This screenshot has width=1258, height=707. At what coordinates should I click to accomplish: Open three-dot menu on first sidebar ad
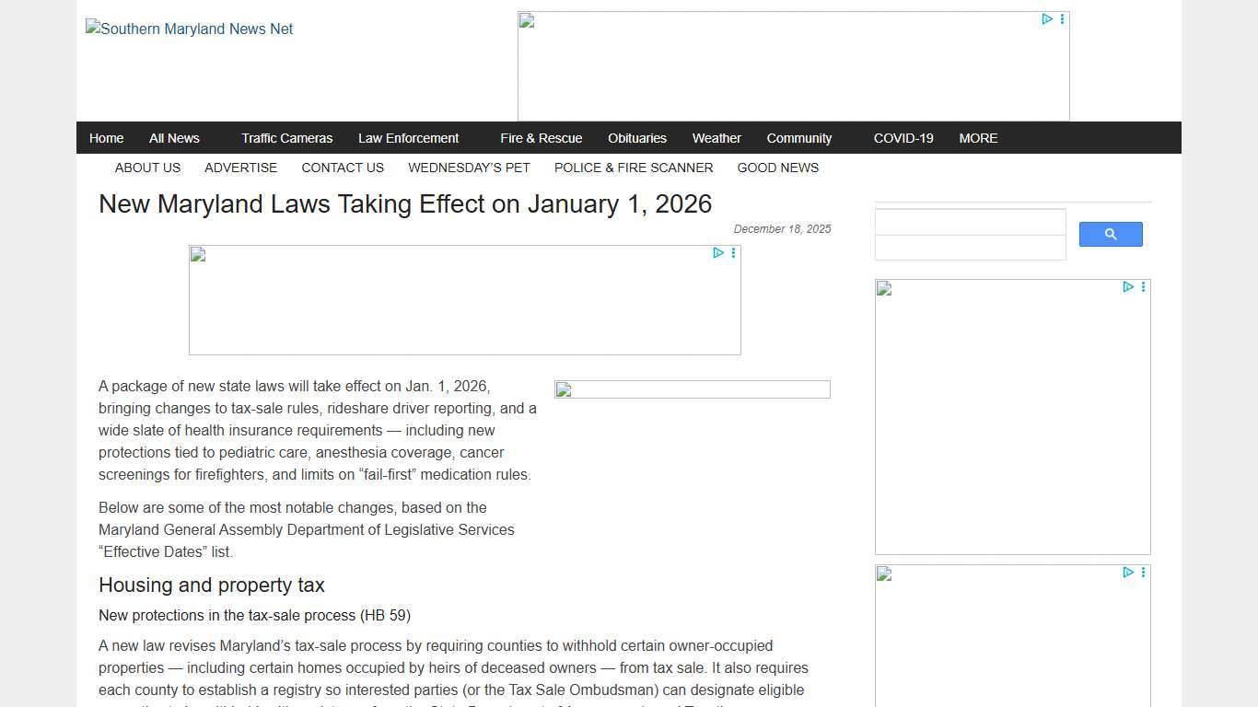coord(1143,287)
